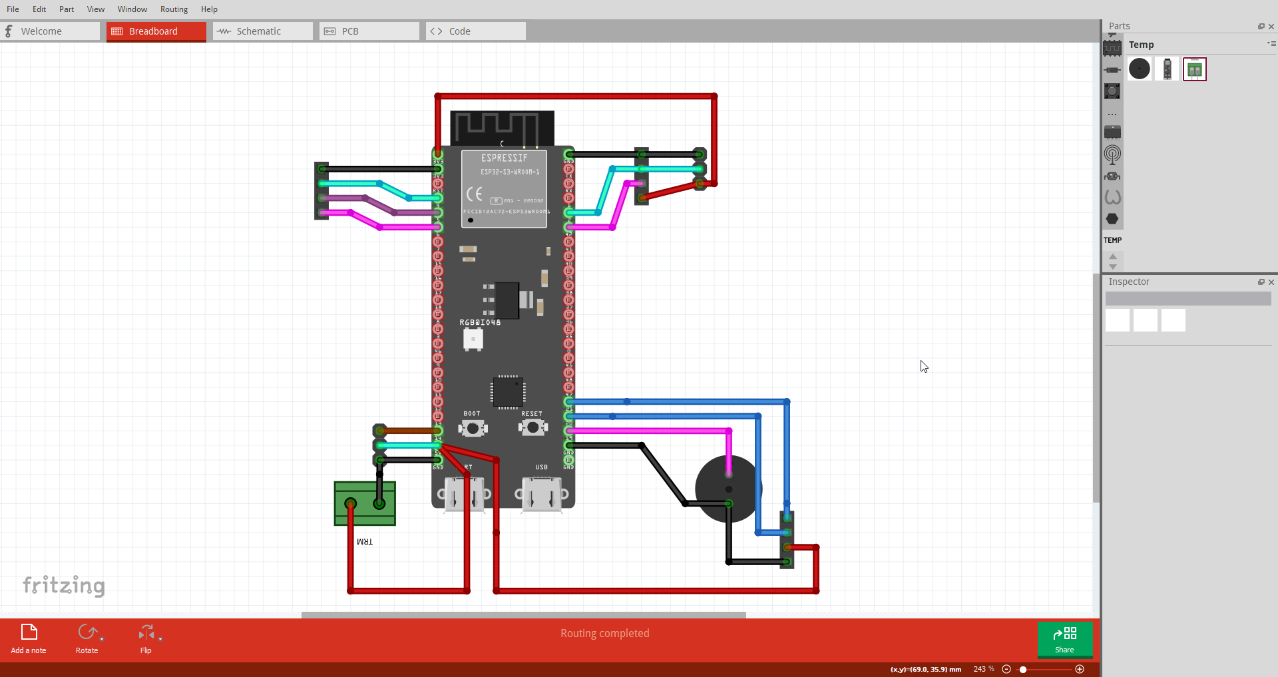Close the Inspector panel
The image size is (1278, 677).
(x=1271, y=282)
